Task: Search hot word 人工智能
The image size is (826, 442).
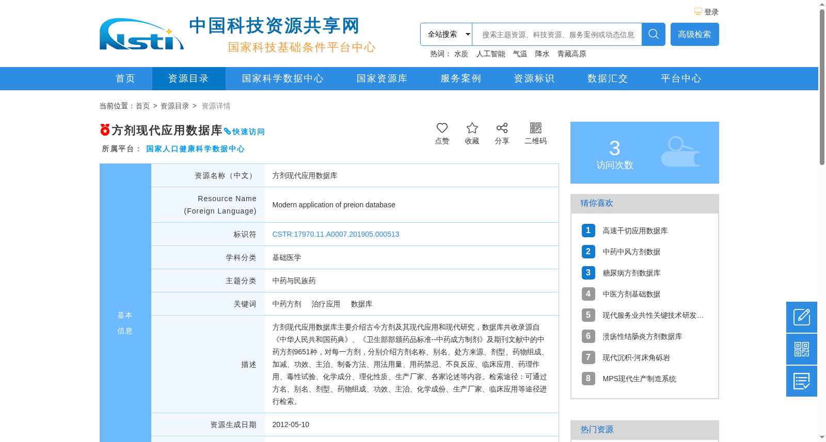Action: [x=490, y=54]
